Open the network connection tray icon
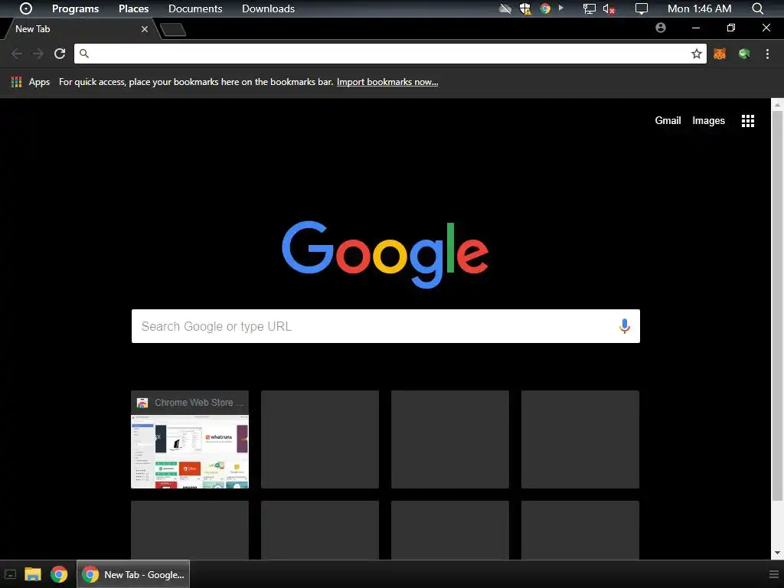 590,8
